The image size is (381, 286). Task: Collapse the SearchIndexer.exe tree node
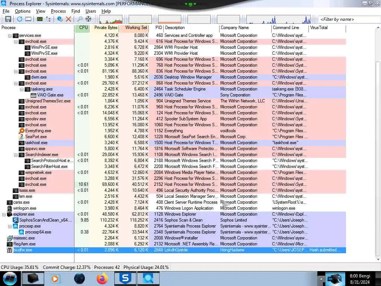[16, 155]
